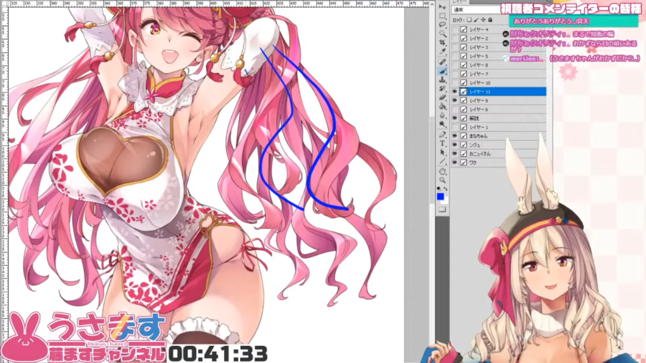Select the レイヤー 7 layer row
646x363 pixels.
click(x=499, y=74)
